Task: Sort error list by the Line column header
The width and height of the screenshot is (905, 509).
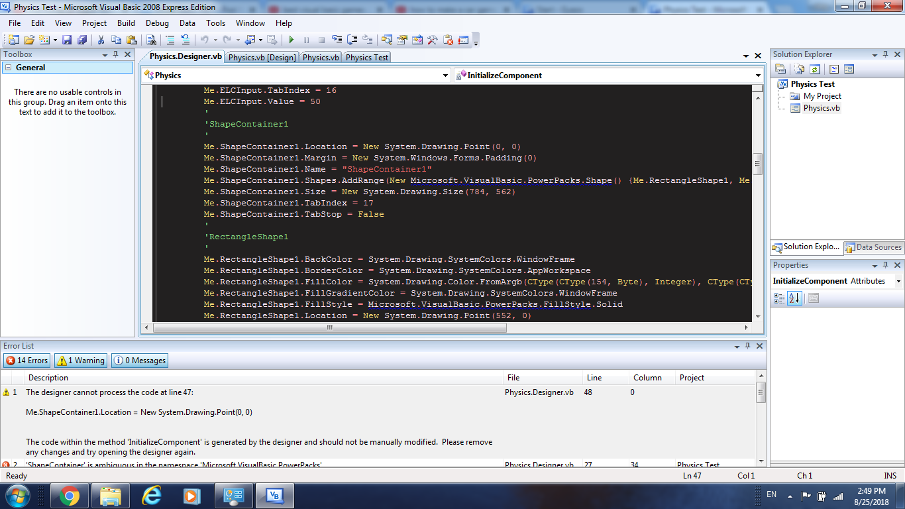Action: click(x=605, y=378)
